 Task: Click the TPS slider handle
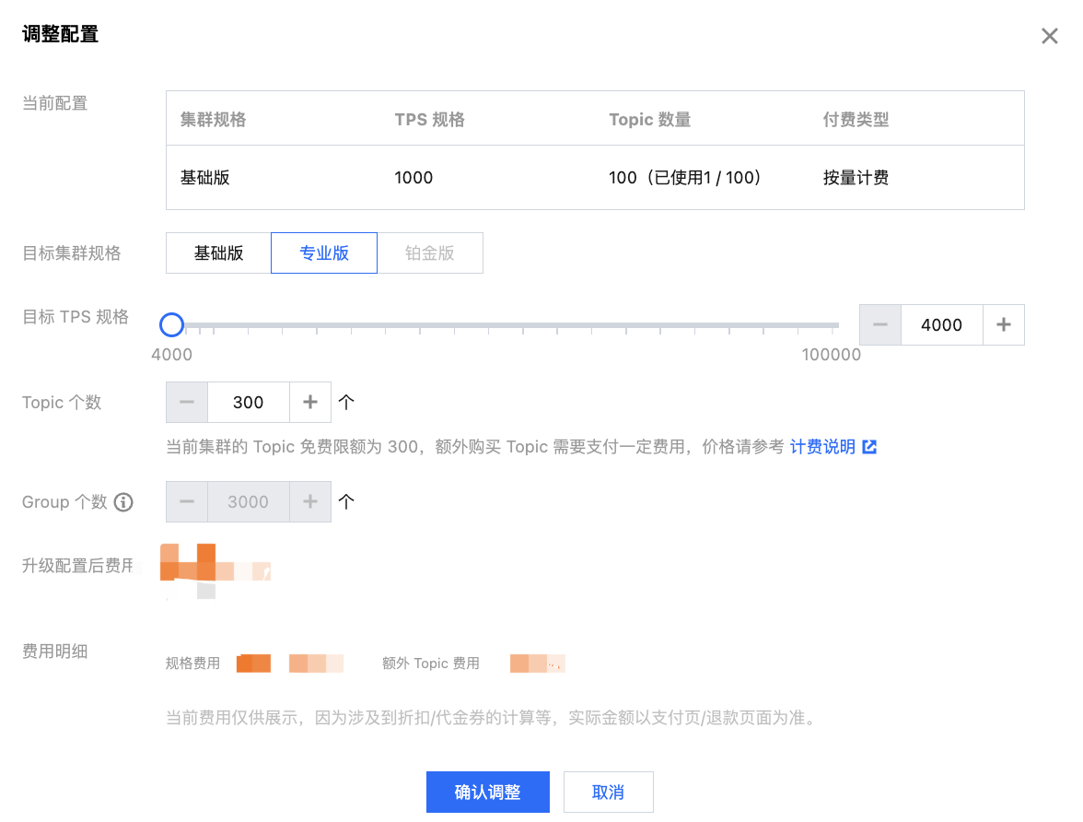pos(171,324)
